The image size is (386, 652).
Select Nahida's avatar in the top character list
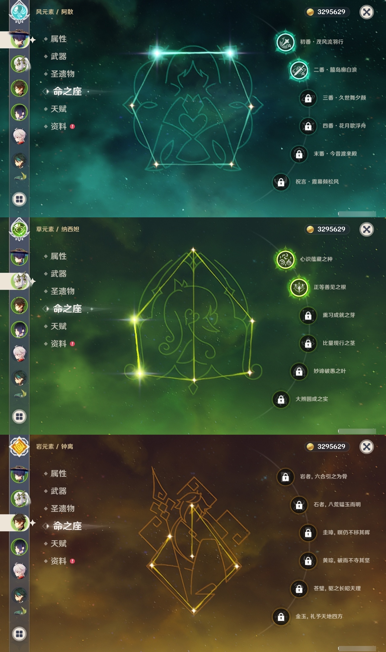(x=20, y=64)
